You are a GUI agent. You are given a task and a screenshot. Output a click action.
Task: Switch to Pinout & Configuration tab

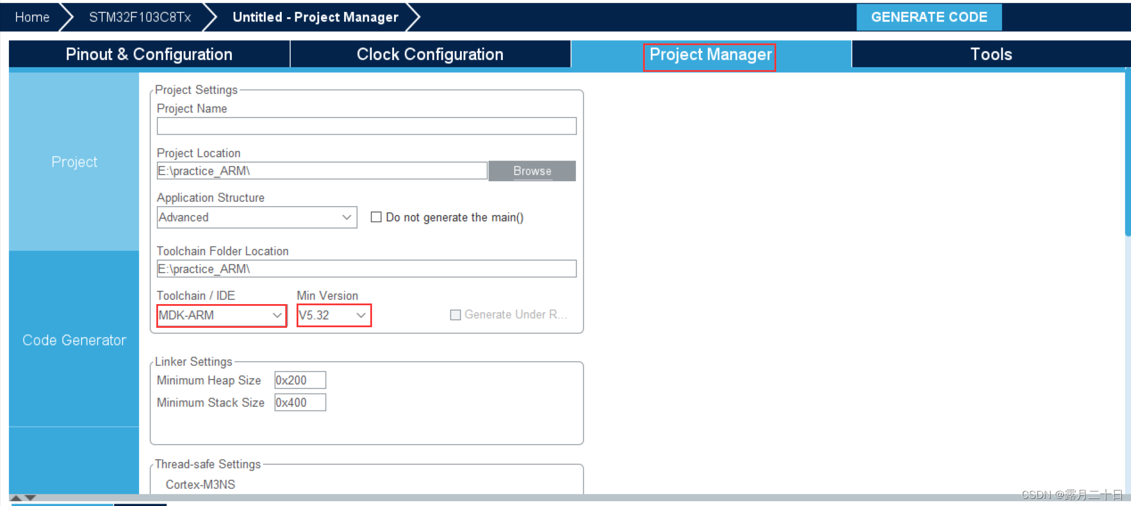coord(149,54)
